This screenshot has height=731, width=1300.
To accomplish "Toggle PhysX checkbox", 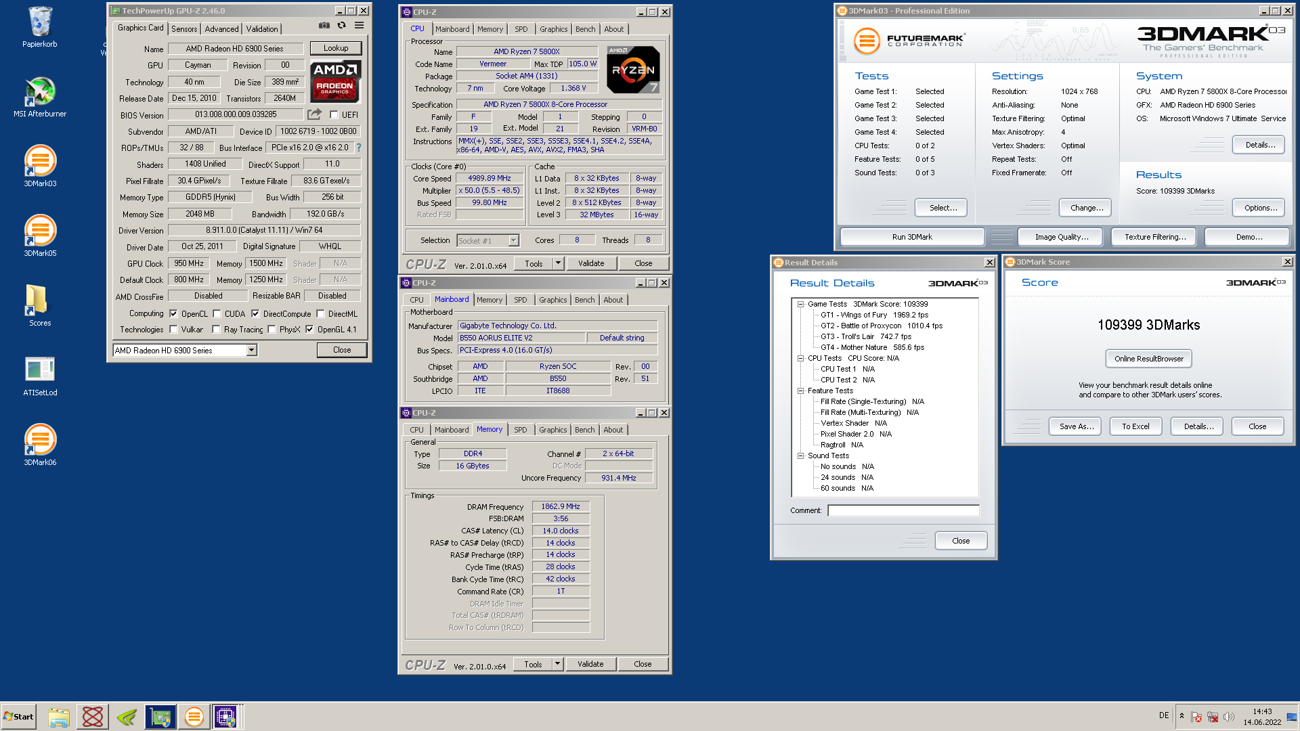I will [272, 330].
